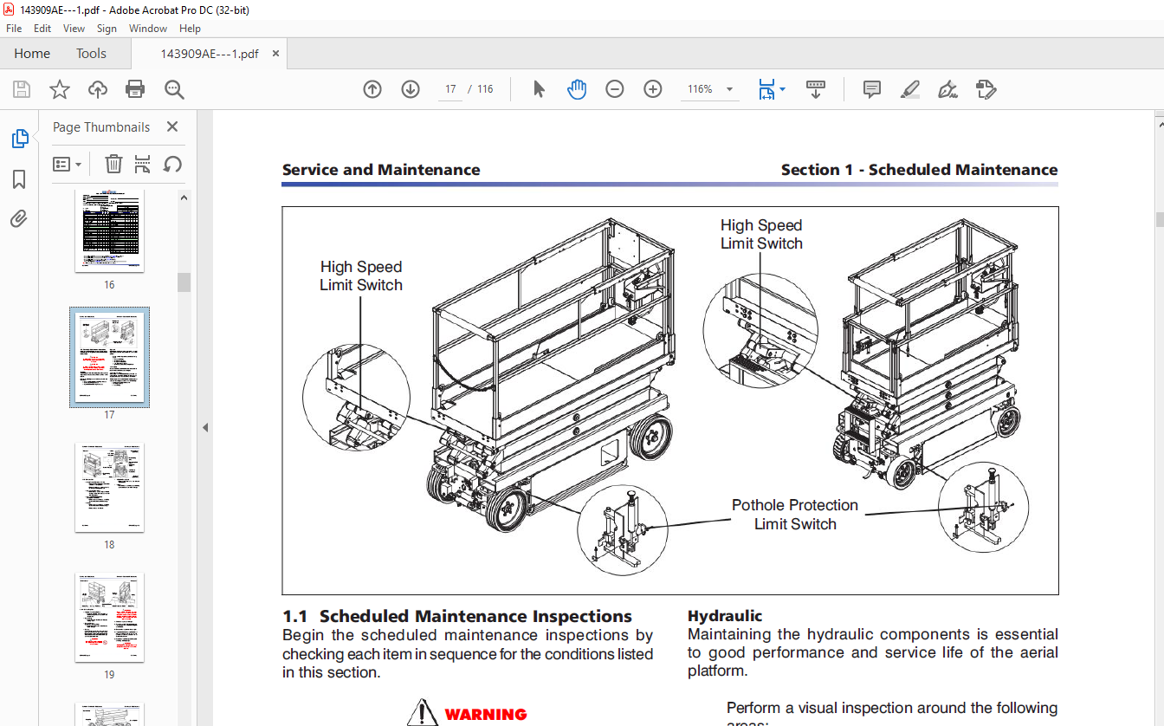Screen dimensions: 1164x726
Task: Click the insert page break icon
Action: tap(143, 164)
